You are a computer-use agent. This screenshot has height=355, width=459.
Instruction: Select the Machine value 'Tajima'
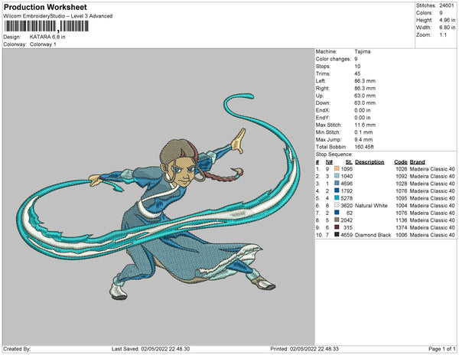(x=363, y=51)
